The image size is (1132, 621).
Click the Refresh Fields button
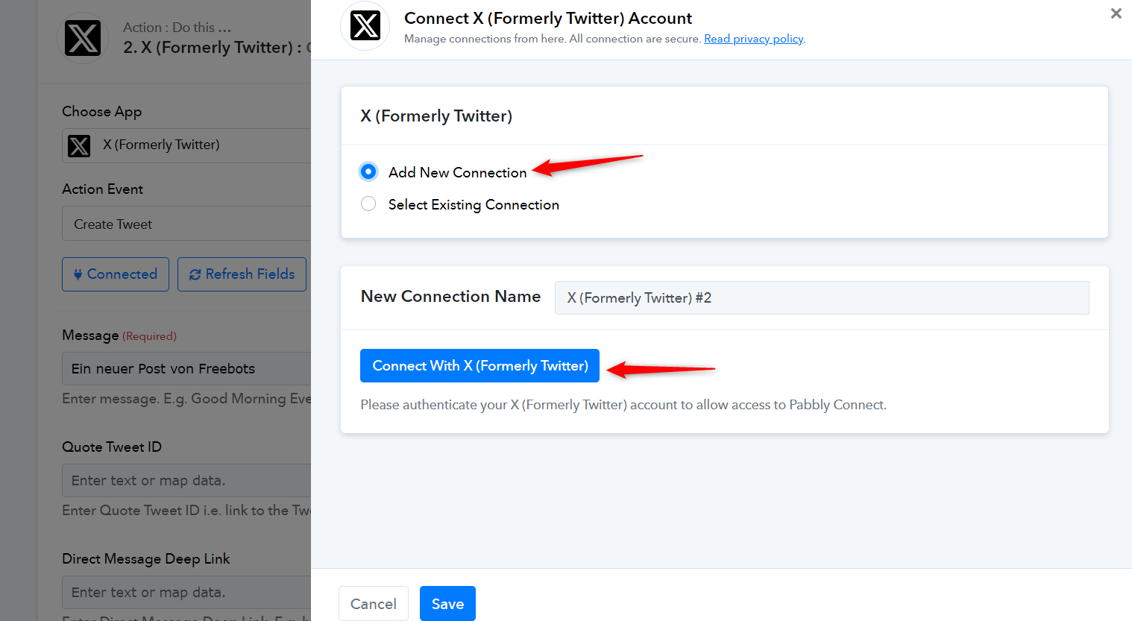(x=242, y=274)
